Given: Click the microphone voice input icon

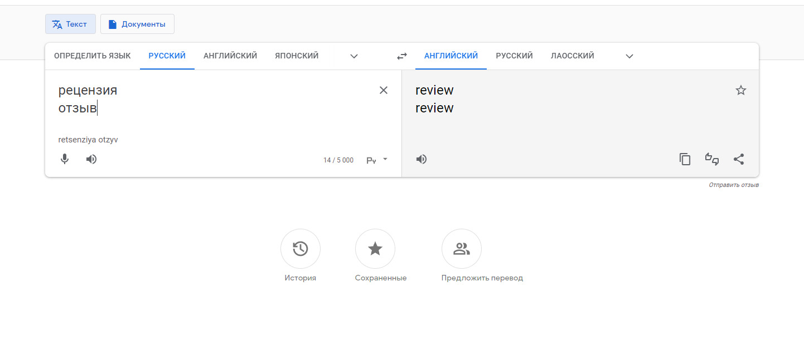Looking at the screenshot, I should tap(65, 159).
